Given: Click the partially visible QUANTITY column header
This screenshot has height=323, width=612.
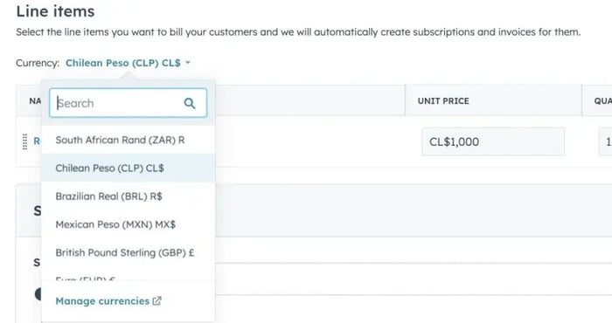Looking at the screenshot, I should click(603, 101).
